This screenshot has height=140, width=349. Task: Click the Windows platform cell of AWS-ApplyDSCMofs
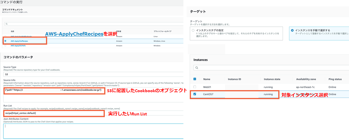157,46
